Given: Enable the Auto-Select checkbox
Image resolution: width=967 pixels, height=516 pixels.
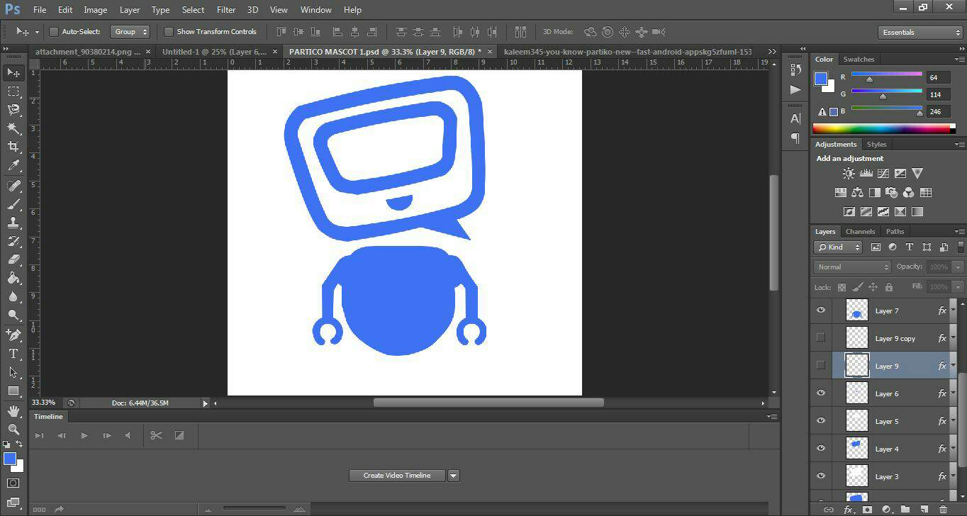Looking at the screenshot, I should 54,32.
